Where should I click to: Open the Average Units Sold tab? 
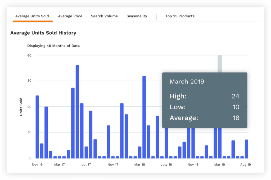coord(32,16)
